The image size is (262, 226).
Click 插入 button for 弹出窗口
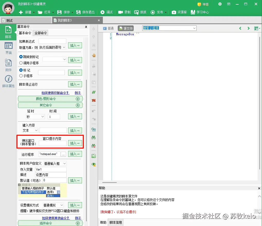[75, 143]
